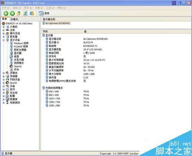Viewport: 192px width, 156px height.
Task: Click the 字体 fonts tree icon
Action: pyautogui.click(x=12, y=70)
